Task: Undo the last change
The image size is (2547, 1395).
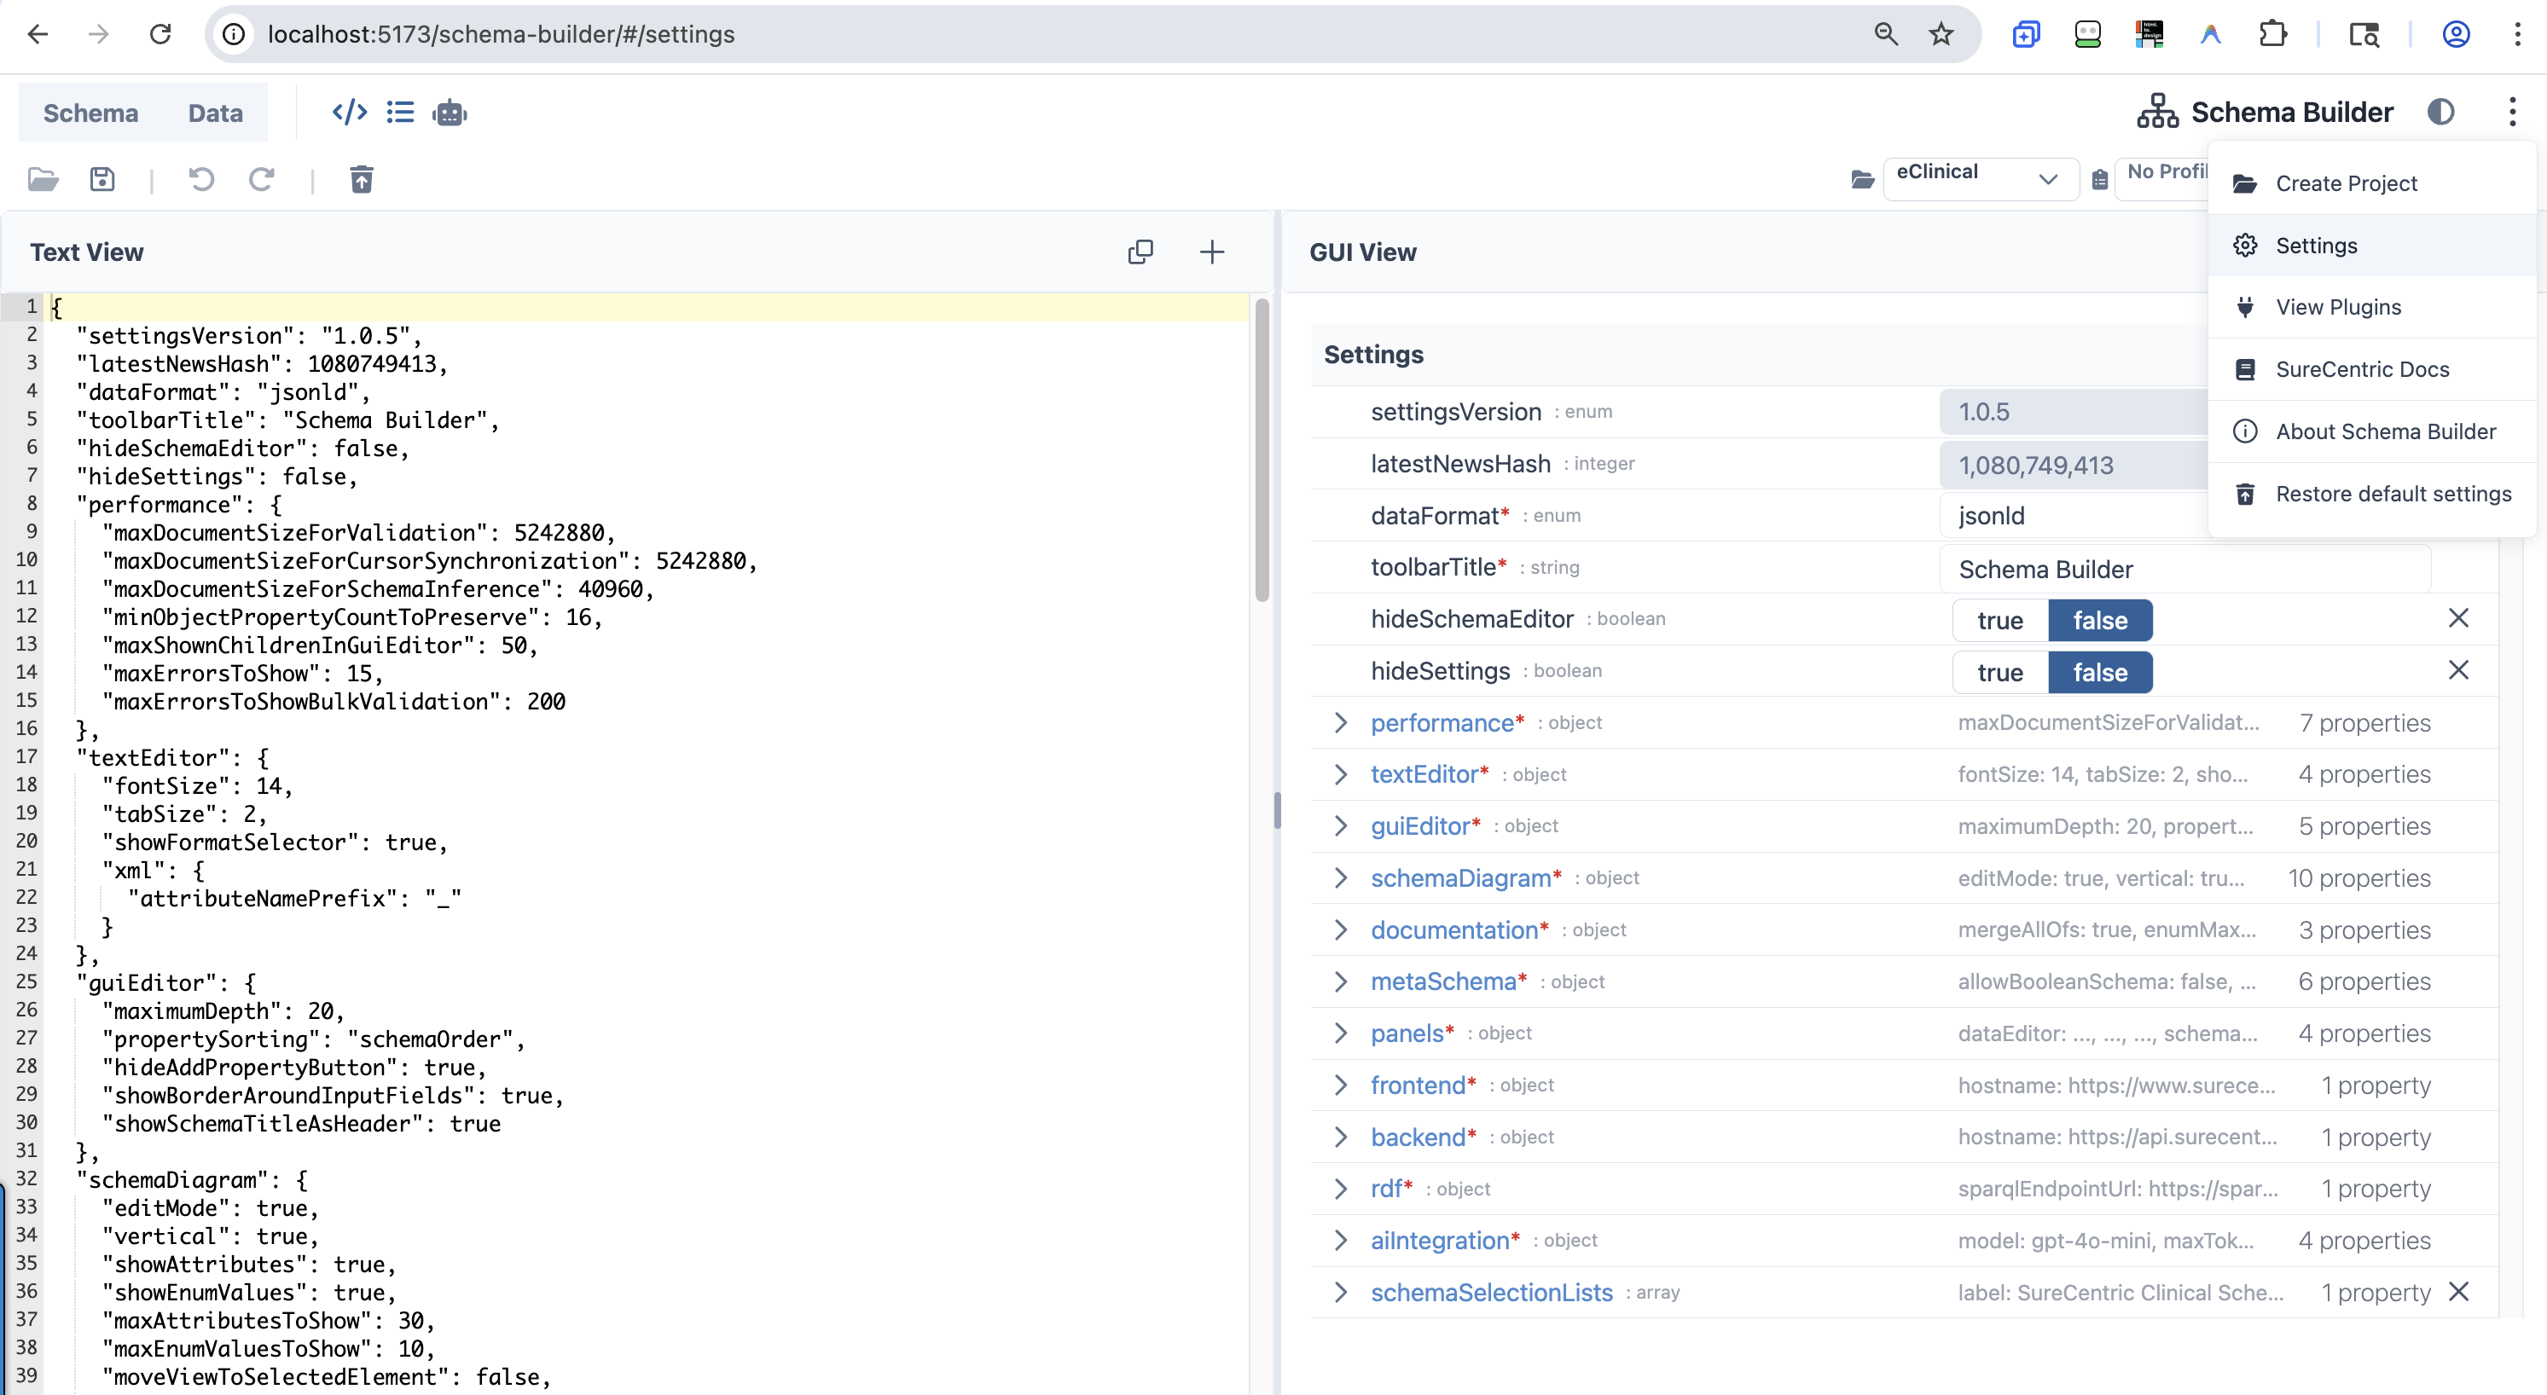Action: point(201,179)
